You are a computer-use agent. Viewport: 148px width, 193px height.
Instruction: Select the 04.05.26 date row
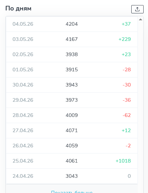pyautogui.click(x=72, y=24)
